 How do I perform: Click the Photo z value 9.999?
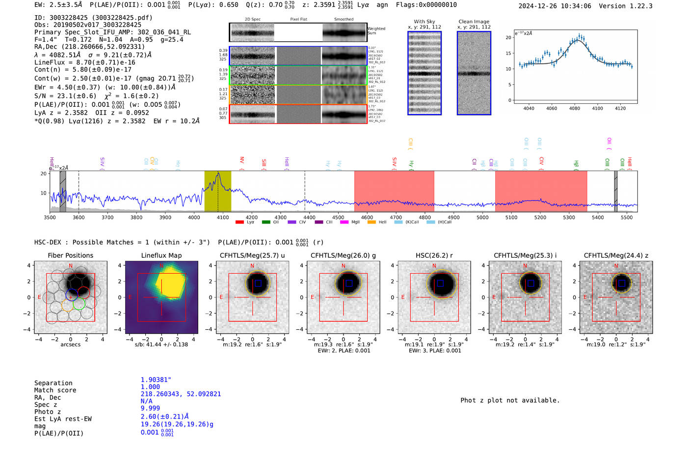pos(150,408)
